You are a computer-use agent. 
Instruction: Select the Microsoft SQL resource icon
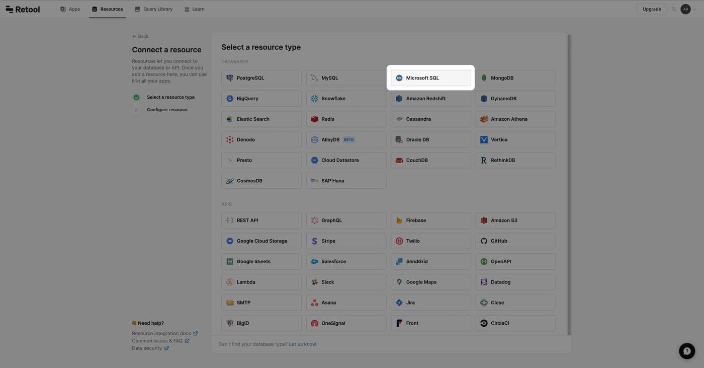(399, 78)
